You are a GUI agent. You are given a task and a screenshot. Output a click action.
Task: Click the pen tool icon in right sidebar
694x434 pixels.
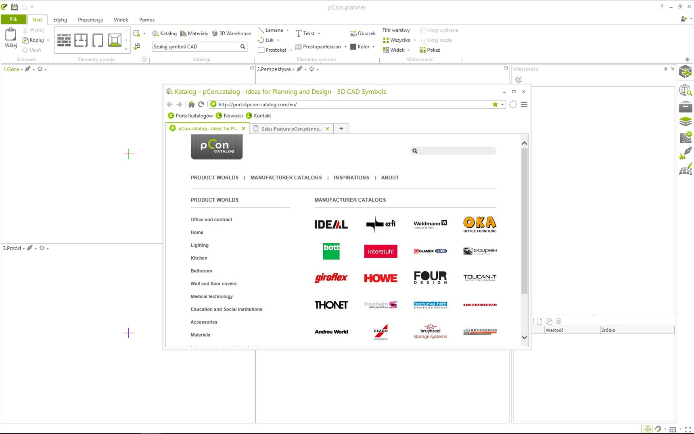pyautogui.click(x=686, y=153)
